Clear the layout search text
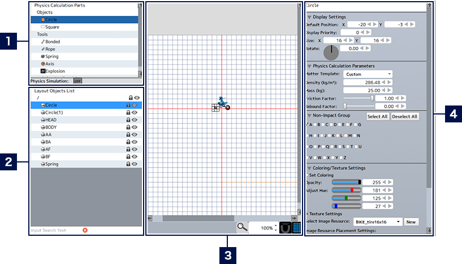 (85, 230)
